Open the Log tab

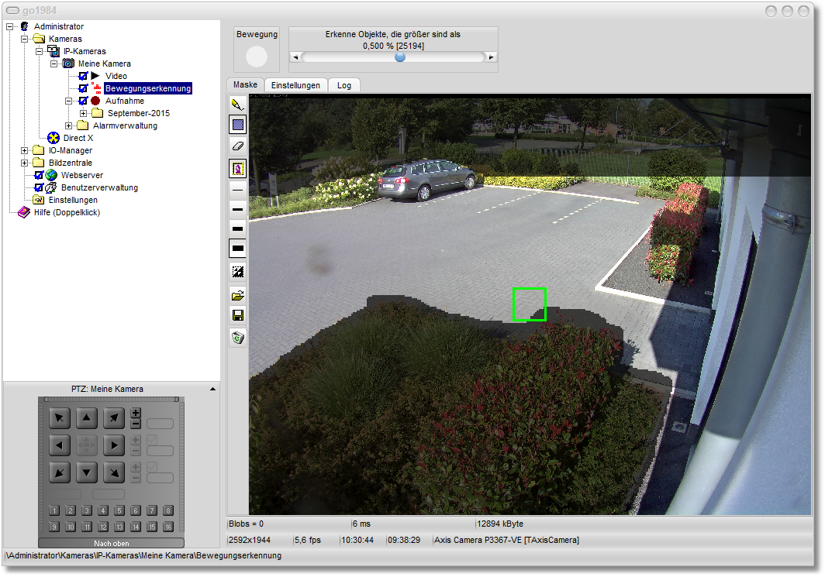click(344, 85)
